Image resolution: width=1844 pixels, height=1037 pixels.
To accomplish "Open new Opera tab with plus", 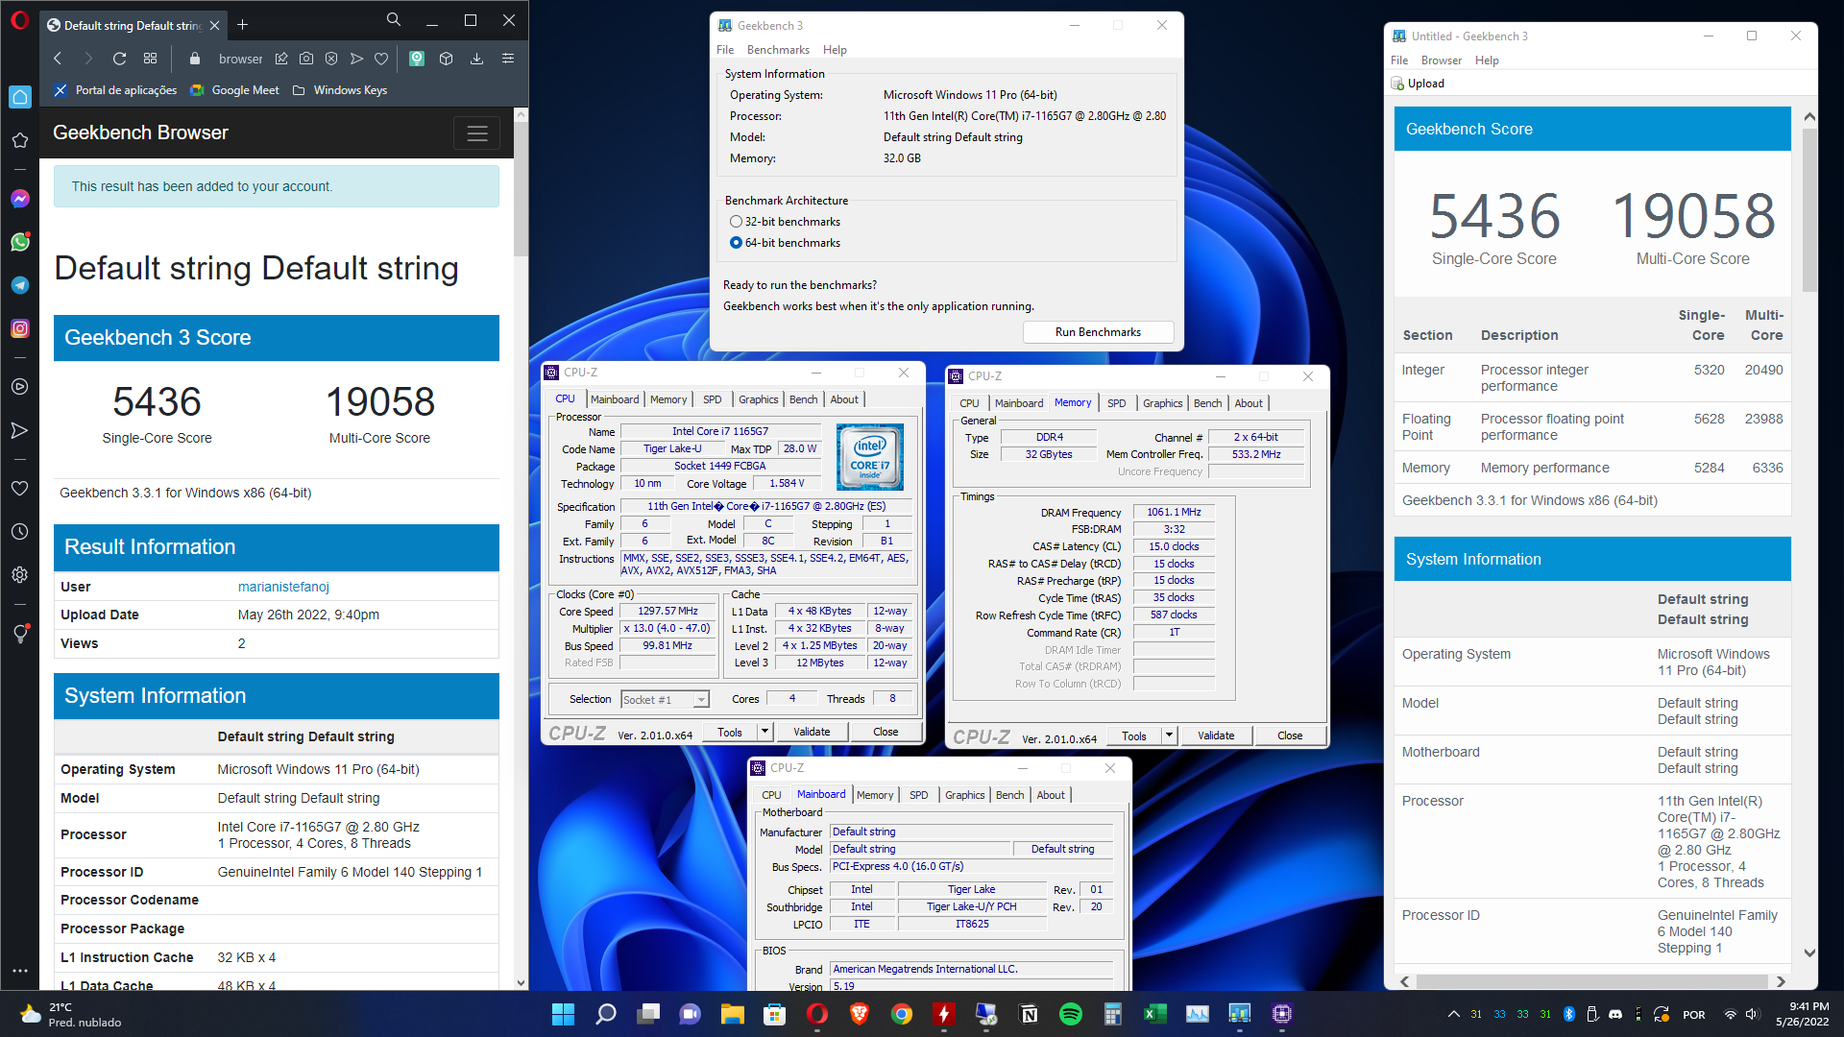I will [x=242, y=24].
